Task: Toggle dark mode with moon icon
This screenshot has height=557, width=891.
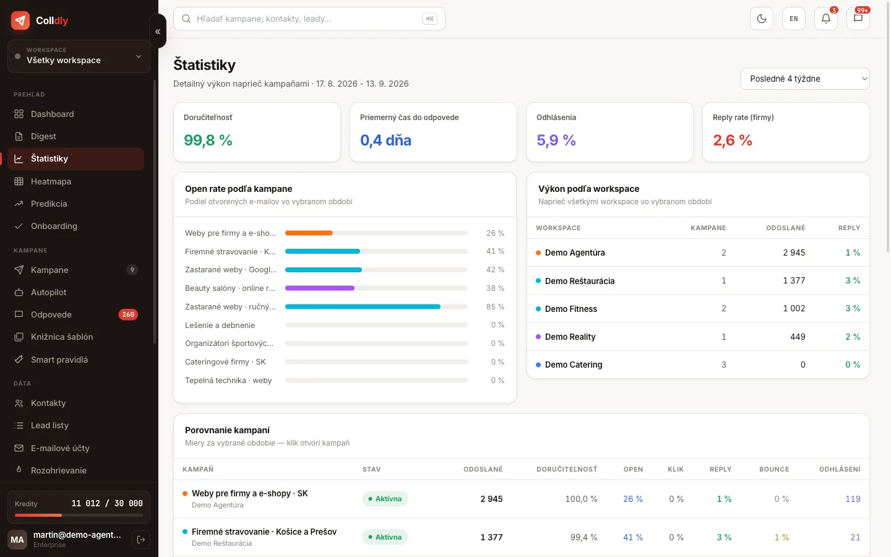Action: click(762, 19)
